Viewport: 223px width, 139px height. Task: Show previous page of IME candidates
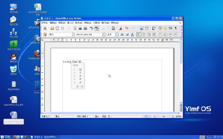77,86
